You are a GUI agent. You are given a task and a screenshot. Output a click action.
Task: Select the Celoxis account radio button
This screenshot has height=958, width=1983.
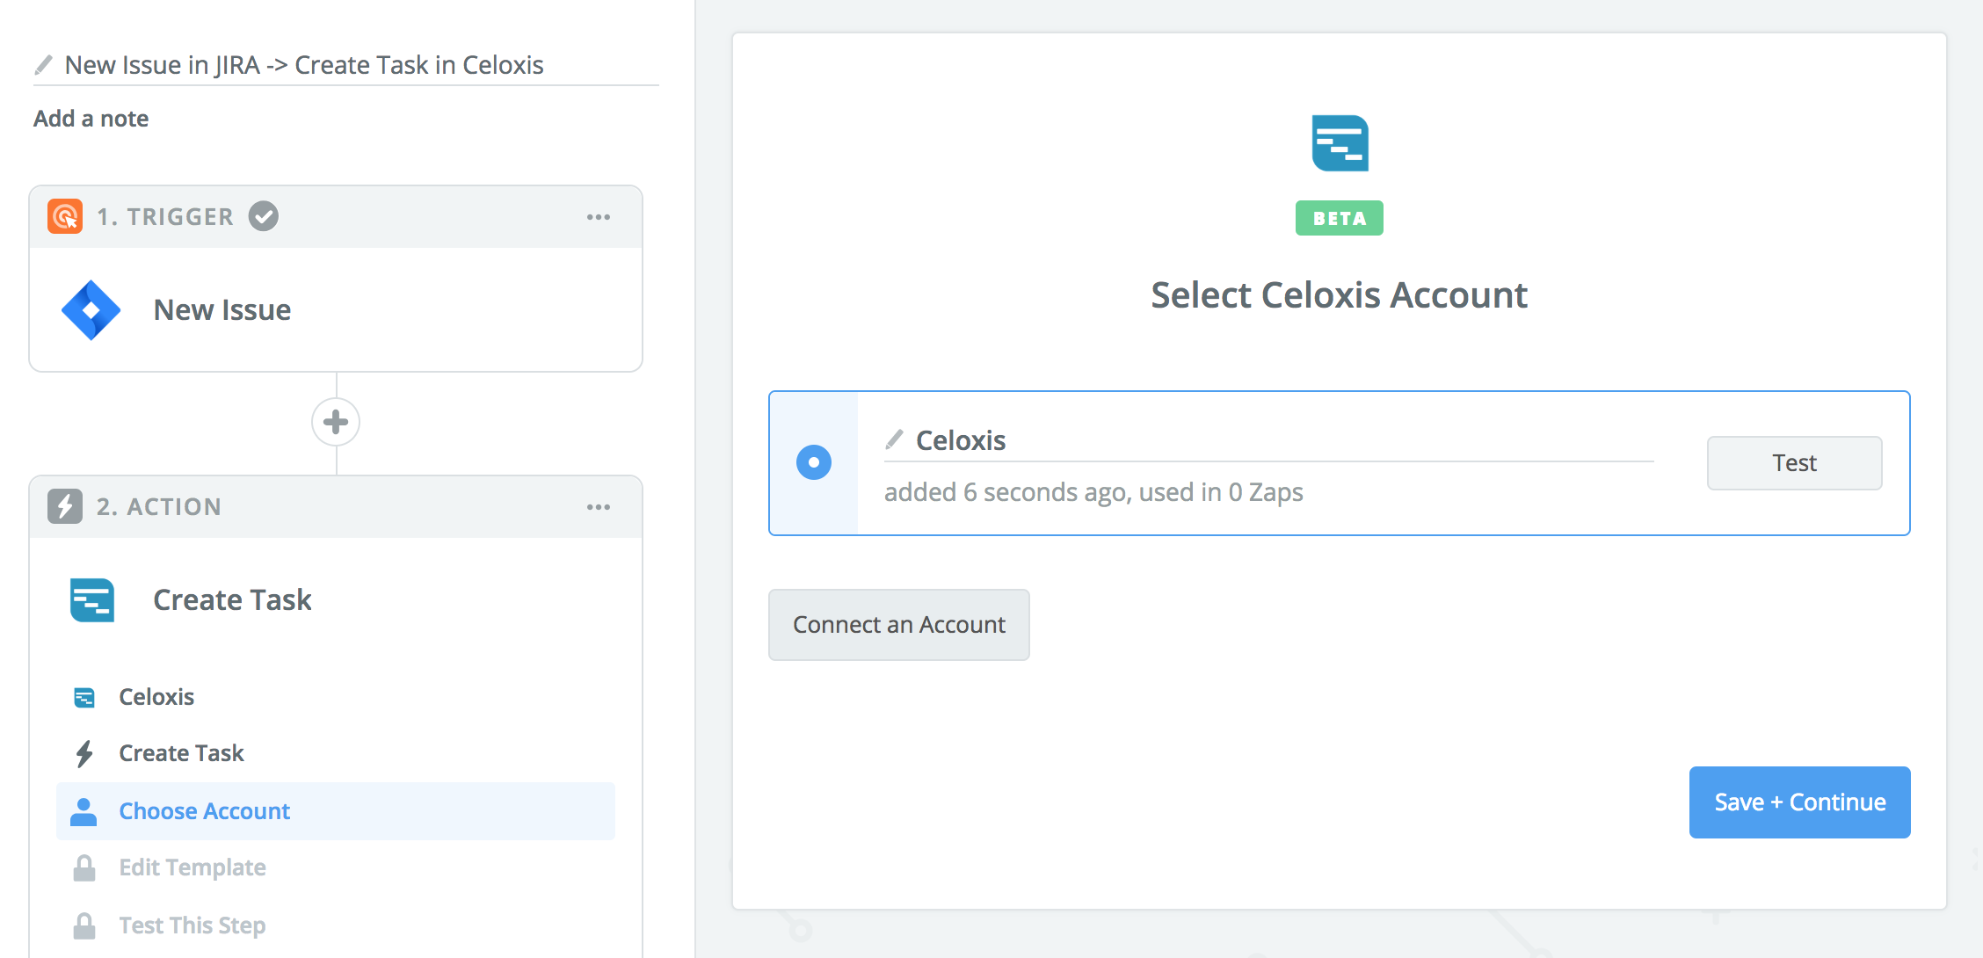click(x=814, y=462)
